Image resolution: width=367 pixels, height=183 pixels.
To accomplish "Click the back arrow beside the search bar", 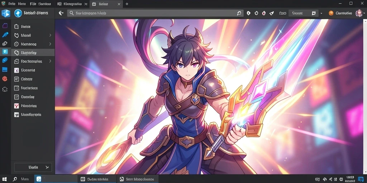I will tap(61, 13).
